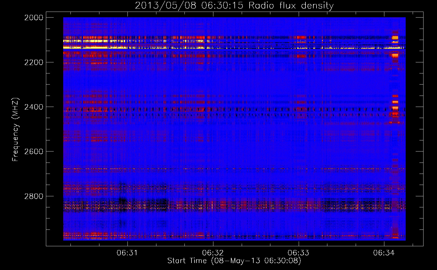Image resolution: width=437 pixels, height=270 pixels.
Task: Click the 2600 frequency tick label
Action: point(34,151)
